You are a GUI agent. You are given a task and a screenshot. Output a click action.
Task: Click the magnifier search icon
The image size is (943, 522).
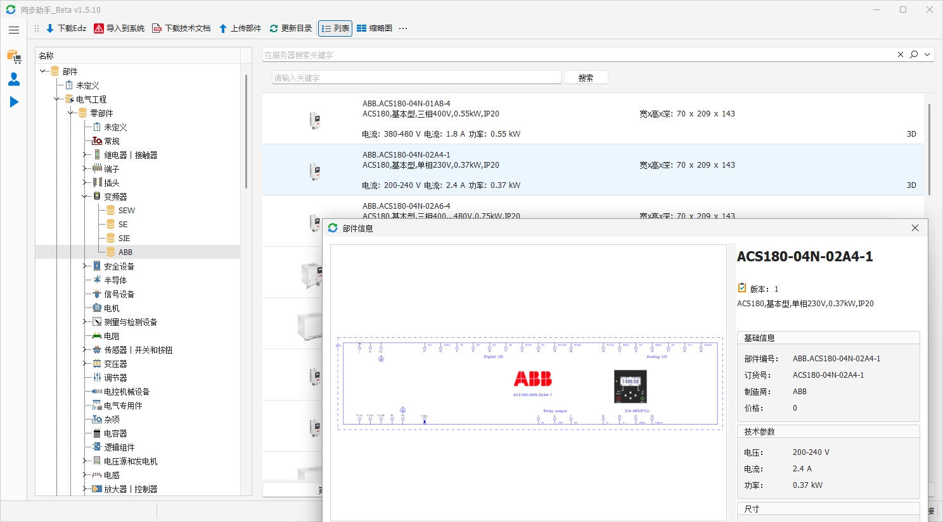tap(914, 54)
